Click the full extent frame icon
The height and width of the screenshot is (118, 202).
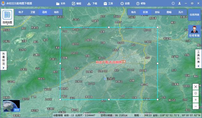pyautogui.click(x=196, y=87)
